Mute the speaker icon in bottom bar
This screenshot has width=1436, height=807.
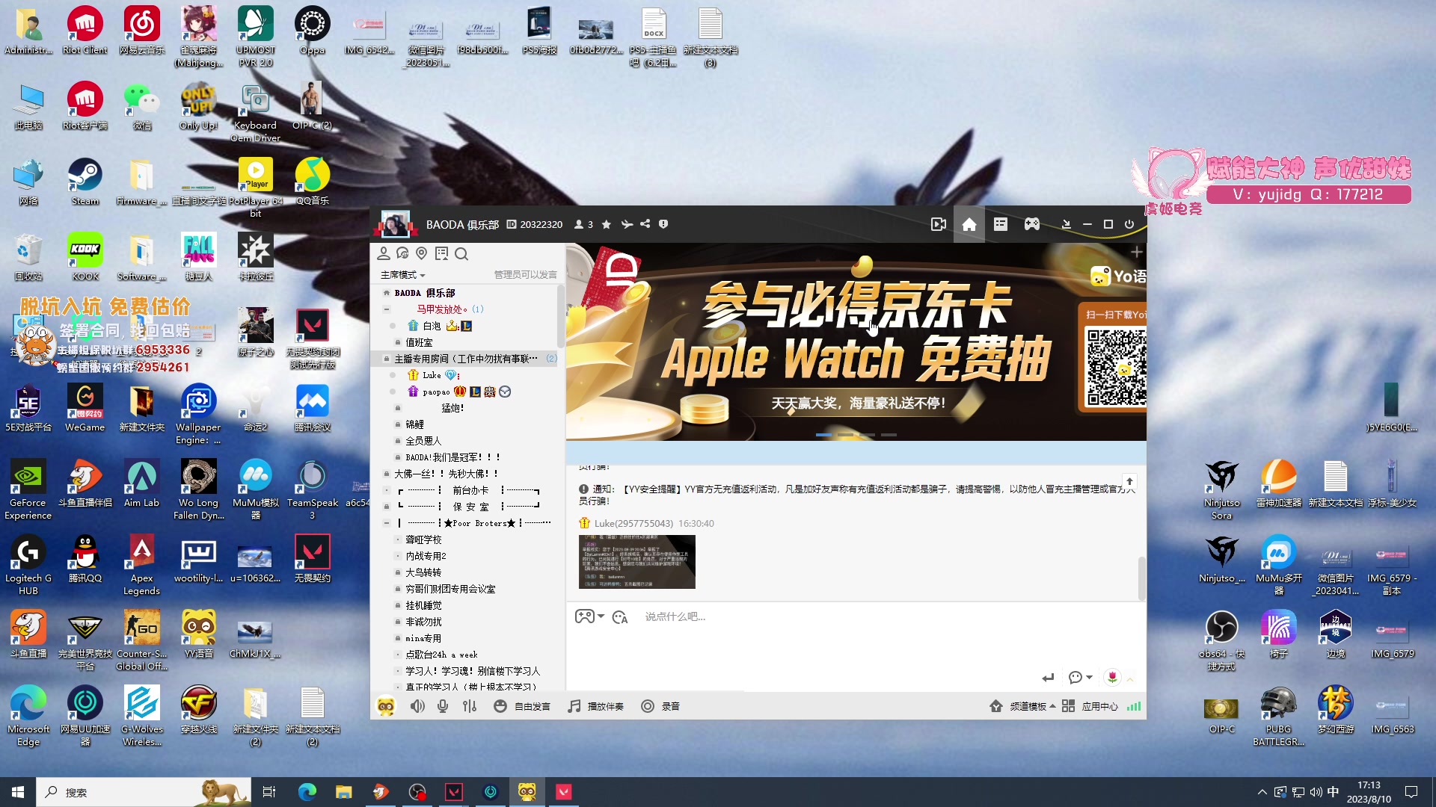[x=417, y=705]
